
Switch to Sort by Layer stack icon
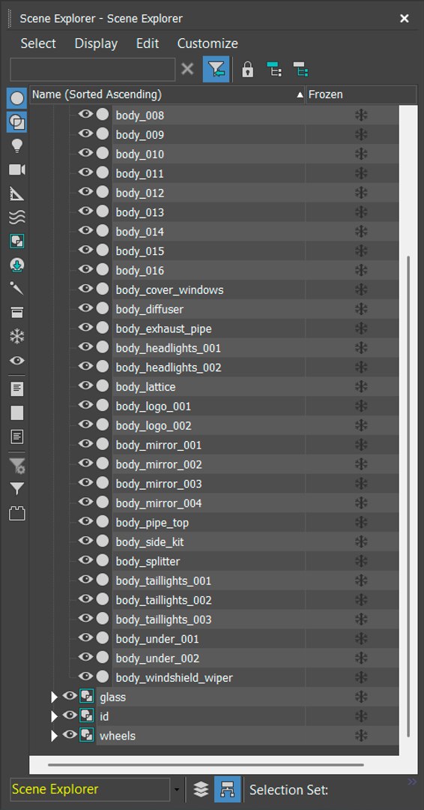coord(201,789)
